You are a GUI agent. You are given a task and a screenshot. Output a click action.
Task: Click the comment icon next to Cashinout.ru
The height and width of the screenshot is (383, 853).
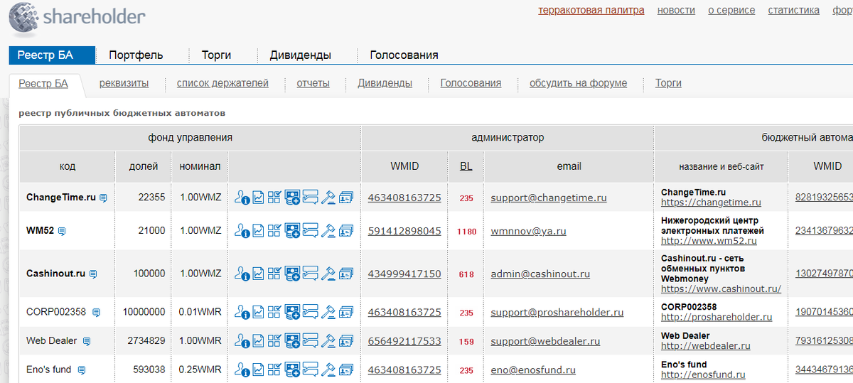[93, 274]
